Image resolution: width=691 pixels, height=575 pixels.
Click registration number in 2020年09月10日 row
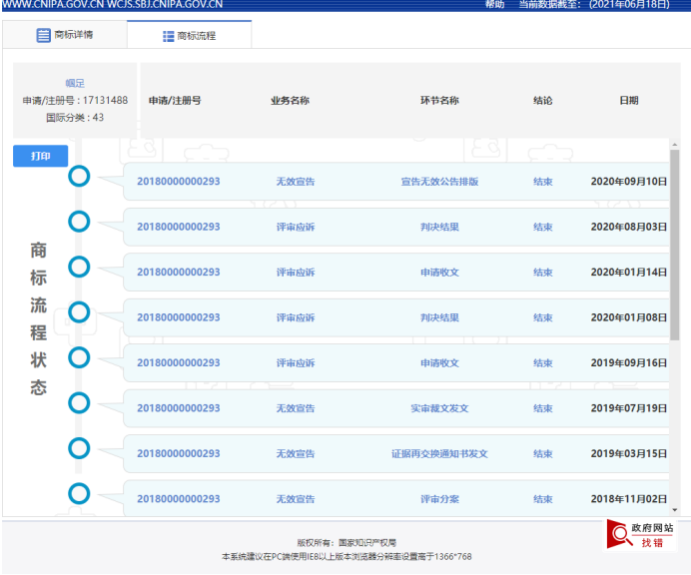179,182
